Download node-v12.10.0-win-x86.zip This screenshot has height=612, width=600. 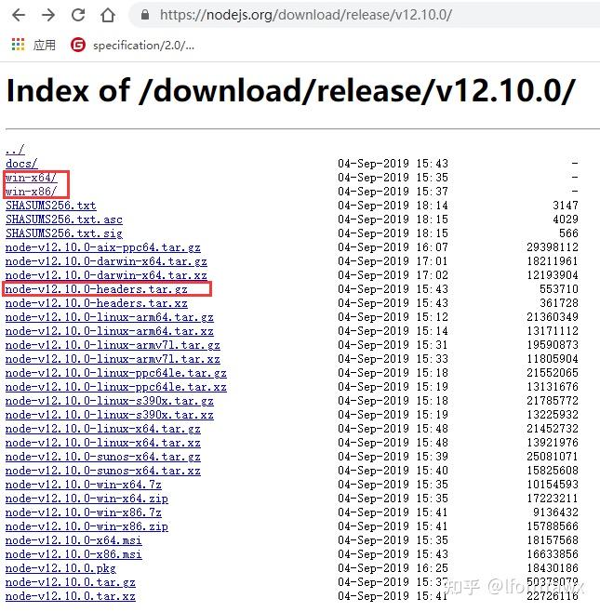click(87, 527)
